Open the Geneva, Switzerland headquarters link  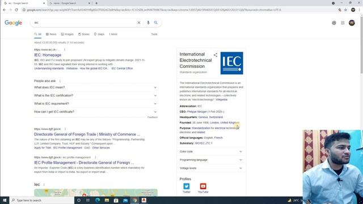click(x=210, y=117)
